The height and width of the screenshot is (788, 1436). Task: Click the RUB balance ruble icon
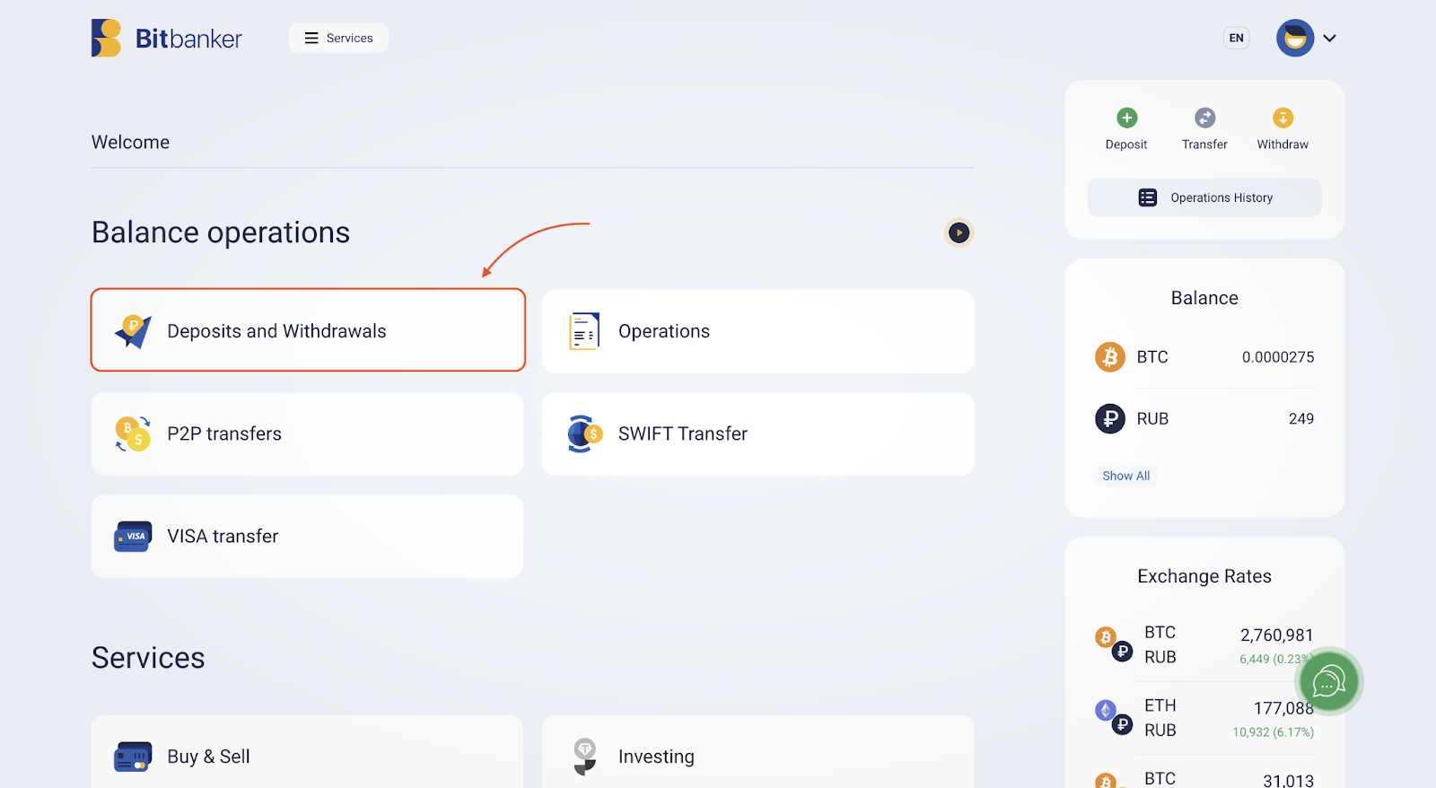(x=1110, y=418)
